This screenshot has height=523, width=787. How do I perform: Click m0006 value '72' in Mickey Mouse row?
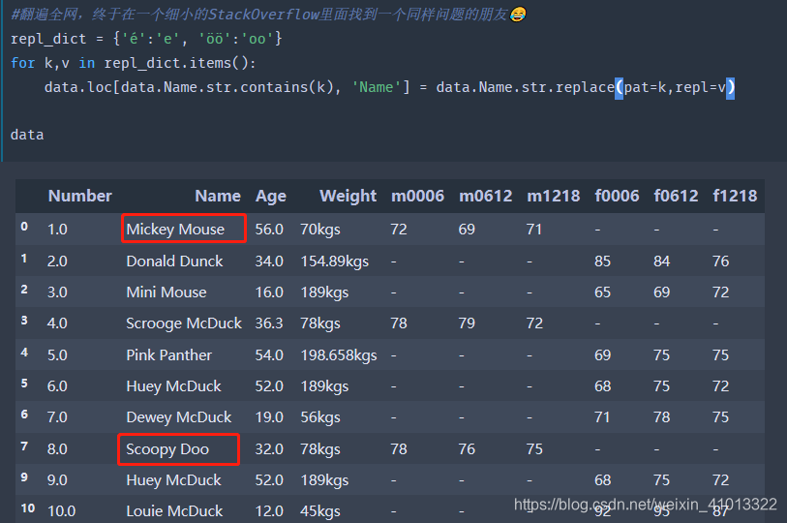pos(399,230)
